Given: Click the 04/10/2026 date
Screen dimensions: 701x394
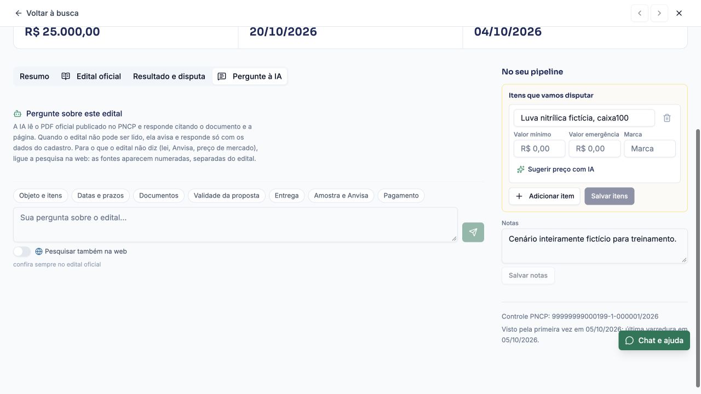Looking at the screenshot, I should tap(508, 32).
